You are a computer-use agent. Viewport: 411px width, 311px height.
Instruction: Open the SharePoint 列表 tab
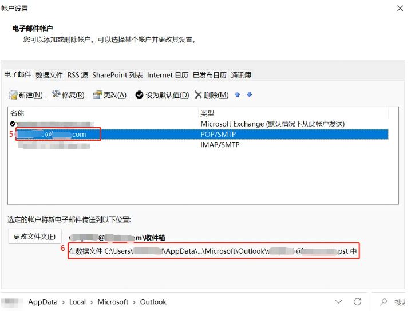(117, 75)
